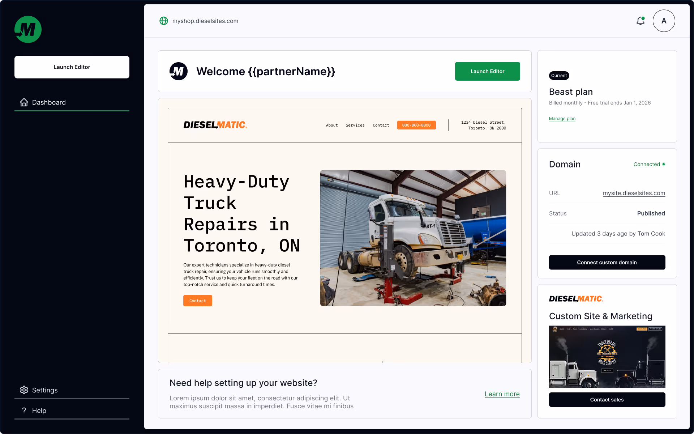
Task: Click the custom site truck thumbnail
Action: tap(607, 357)
